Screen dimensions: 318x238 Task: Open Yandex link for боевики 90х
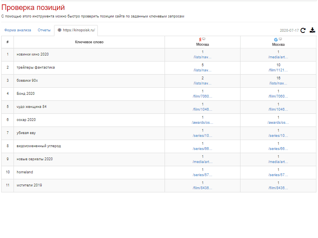pos(202,83)
